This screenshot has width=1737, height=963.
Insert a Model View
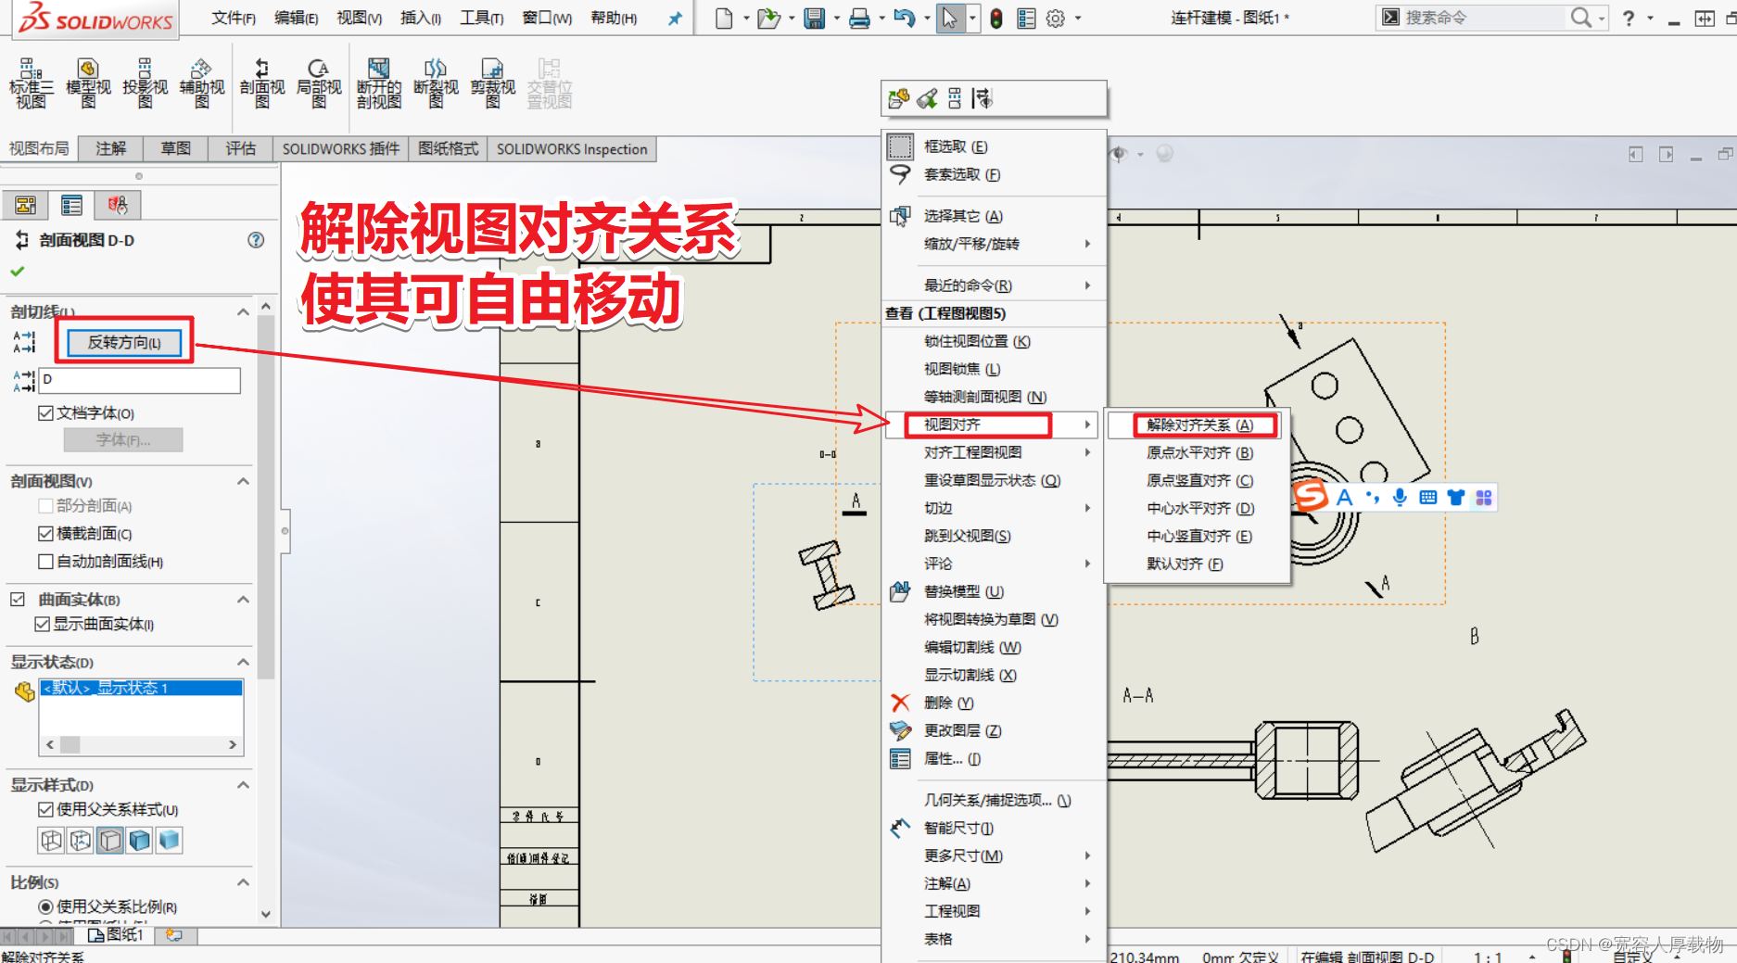(x=88, y=83)
